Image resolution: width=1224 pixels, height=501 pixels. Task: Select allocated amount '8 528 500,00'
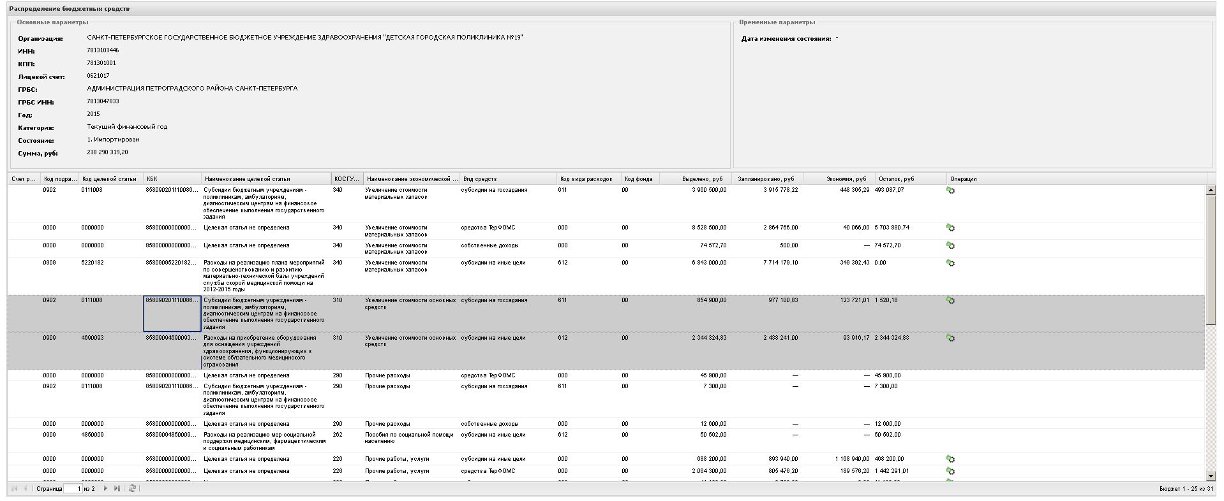click(708, 228)
